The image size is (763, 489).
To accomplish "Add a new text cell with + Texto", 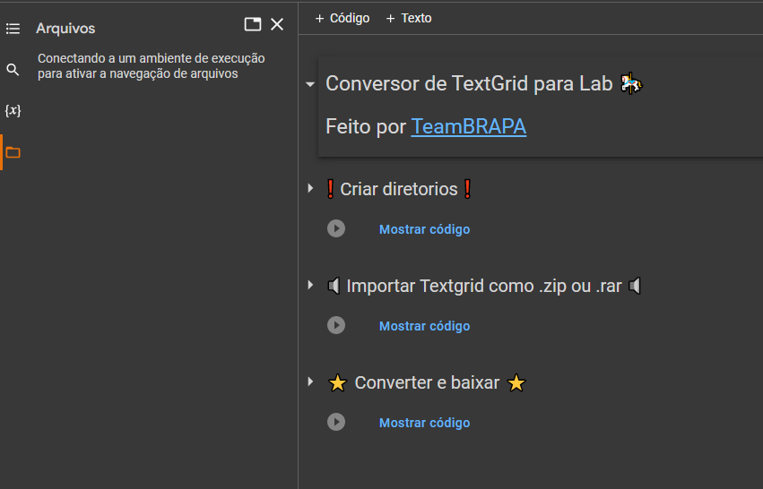I will [x=409, y=18].
